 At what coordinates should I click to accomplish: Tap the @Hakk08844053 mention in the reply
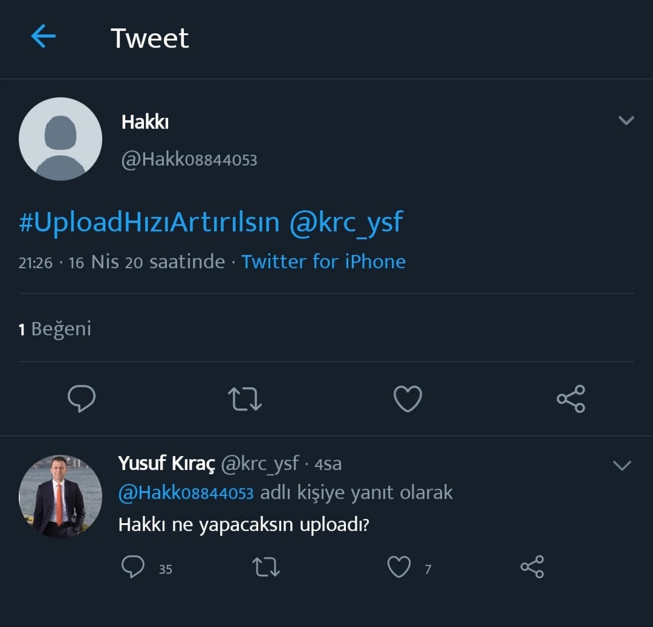pos(186,492)
